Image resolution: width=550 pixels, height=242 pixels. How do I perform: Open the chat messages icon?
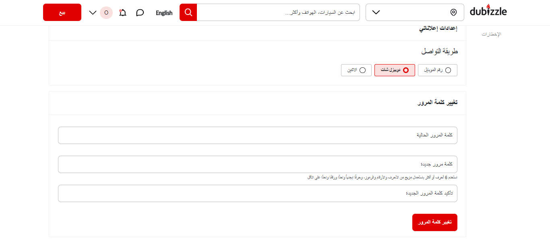(140, 13)
